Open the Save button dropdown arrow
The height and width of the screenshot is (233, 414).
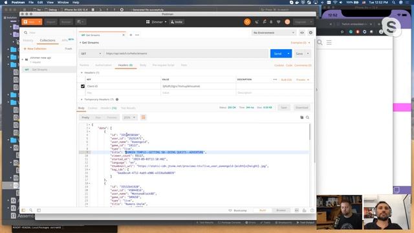[308, 54]
